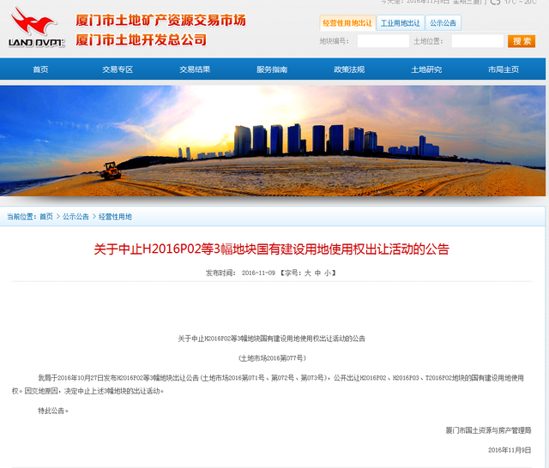This screenshot has width=549, height=468.
Task: Open the 交易结果 menu item
Action: [195, 69]
